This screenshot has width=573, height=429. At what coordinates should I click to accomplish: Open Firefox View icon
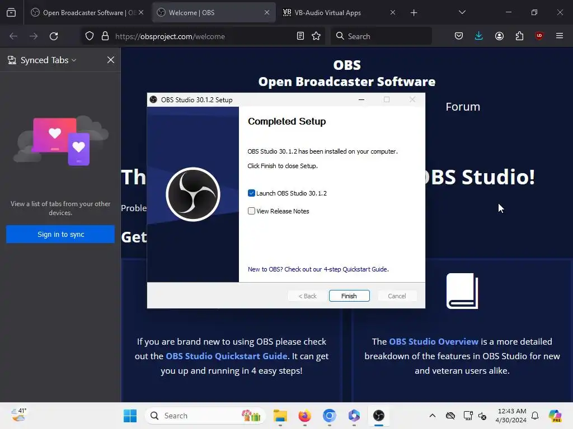pos(11,12)
